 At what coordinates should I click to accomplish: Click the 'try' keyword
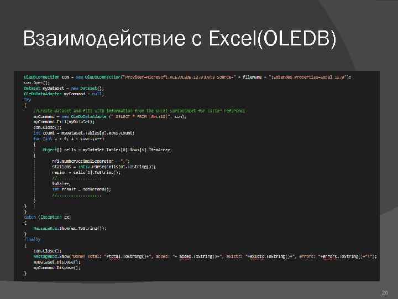27,100
